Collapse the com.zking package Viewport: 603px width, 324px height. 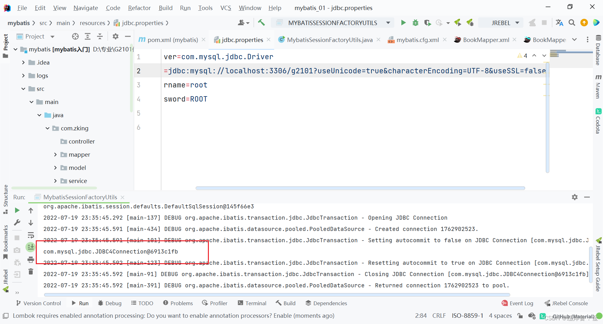point(47,128)
